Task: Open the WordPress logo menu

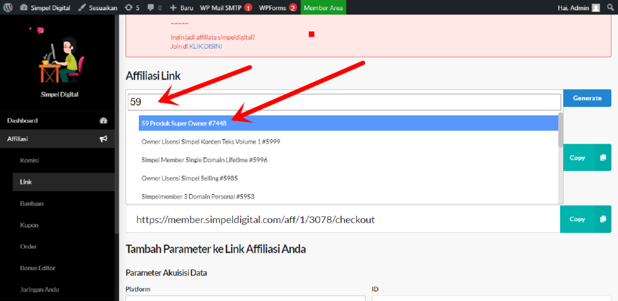Action: point(8,7)
